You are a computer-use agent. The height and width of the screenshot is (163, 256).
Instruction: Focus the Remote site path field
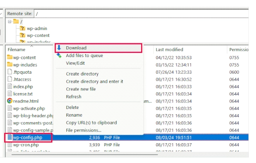pyautogui.click(x=141, y=14)
